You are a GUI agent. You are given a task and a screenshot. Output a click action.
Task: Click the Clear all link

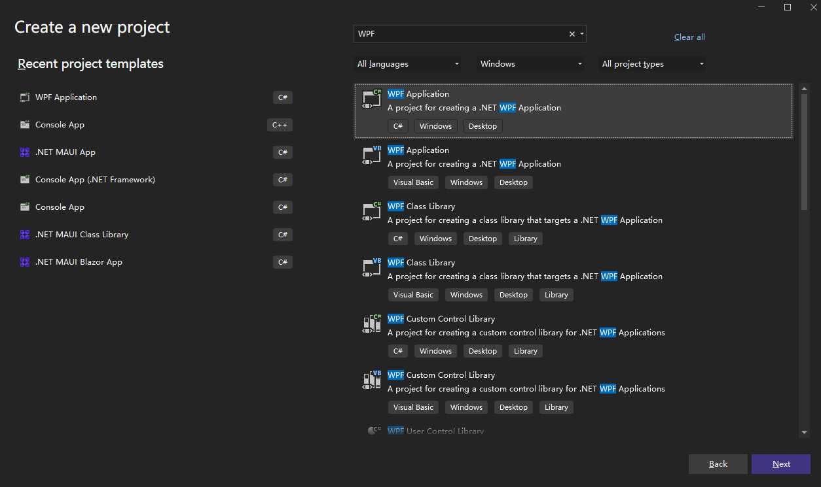pyautogui.click(x=689, y=37)
